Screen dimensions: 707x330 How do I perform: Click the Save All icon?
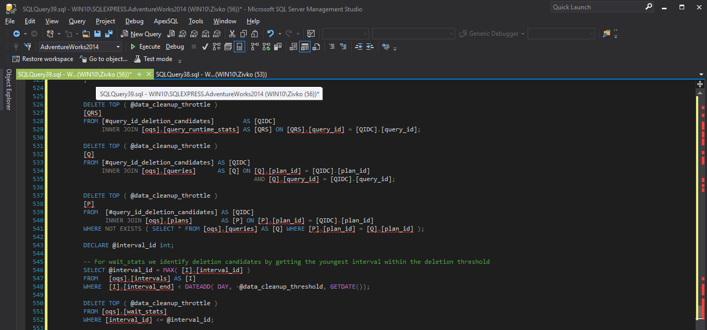(x=109, y=34)
